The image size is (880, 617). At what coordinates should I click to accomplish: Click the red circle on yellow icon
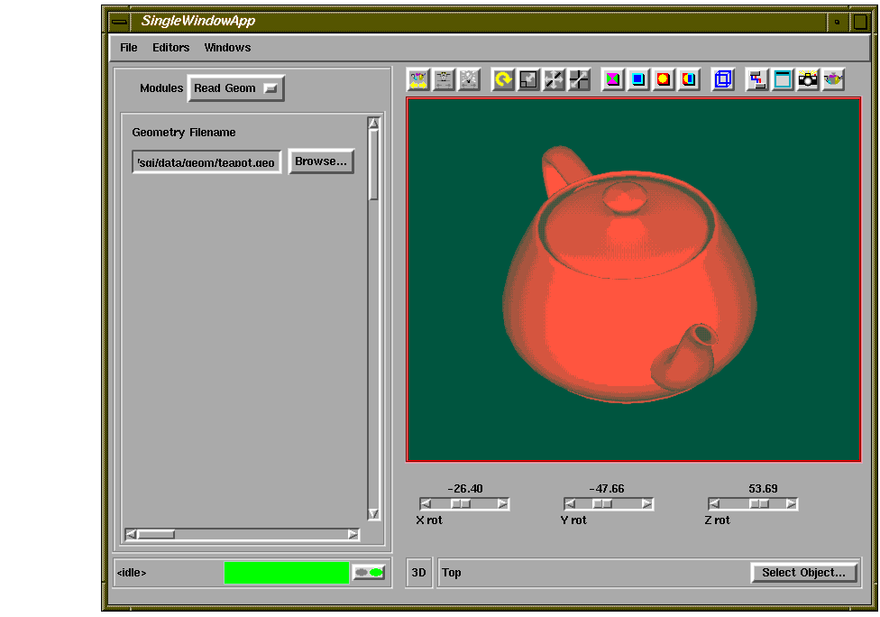pyautogui.click(x=664, y=80)
